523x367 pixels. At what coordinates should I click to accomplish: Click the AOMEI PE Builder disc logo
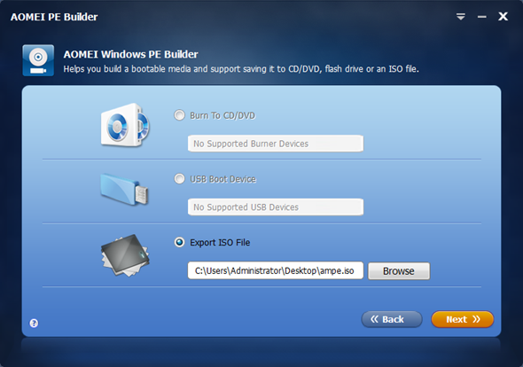click(x=38, y=60)
